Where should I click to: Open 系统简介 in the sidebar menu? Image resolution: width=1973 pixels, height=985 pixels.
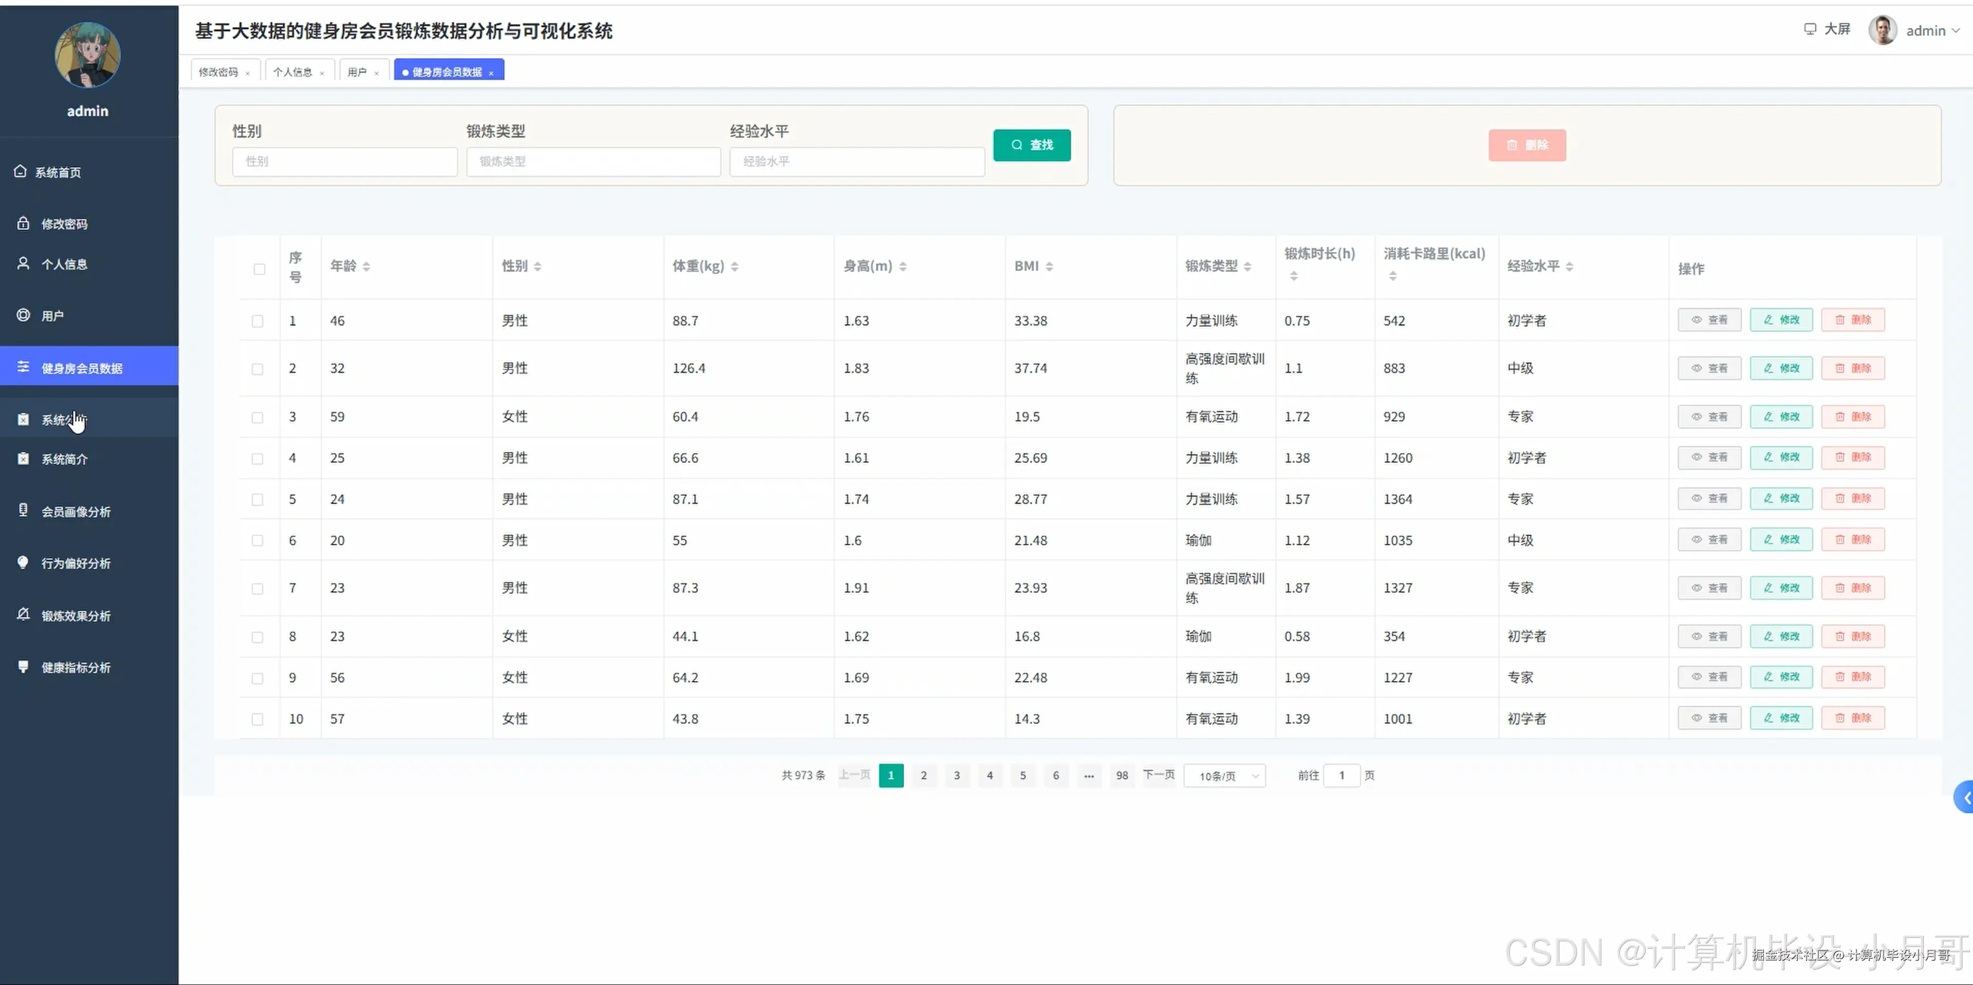click(89, 459)
